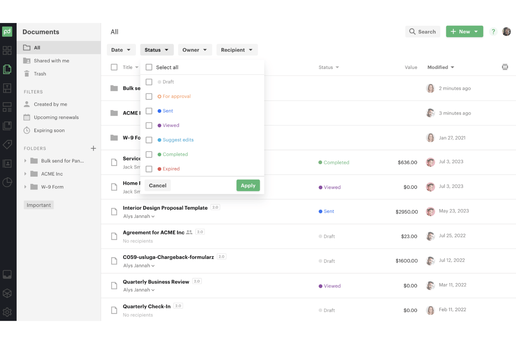This screenshot has width=516, height=344.
Task: Collapse the Status filter dropdown
Action: pyautogui.click(x=157, y=50)
